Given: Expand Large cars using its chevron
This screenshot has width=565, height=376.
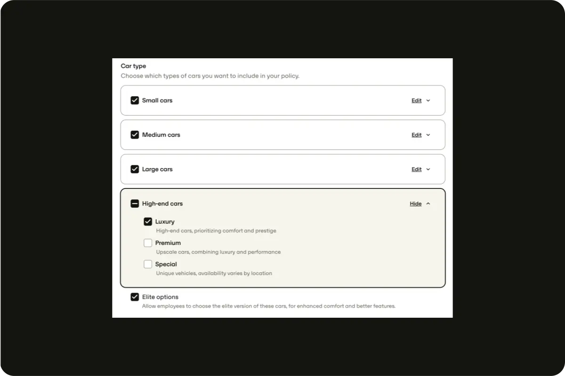Looking at the screenshot, I should 428,170.
